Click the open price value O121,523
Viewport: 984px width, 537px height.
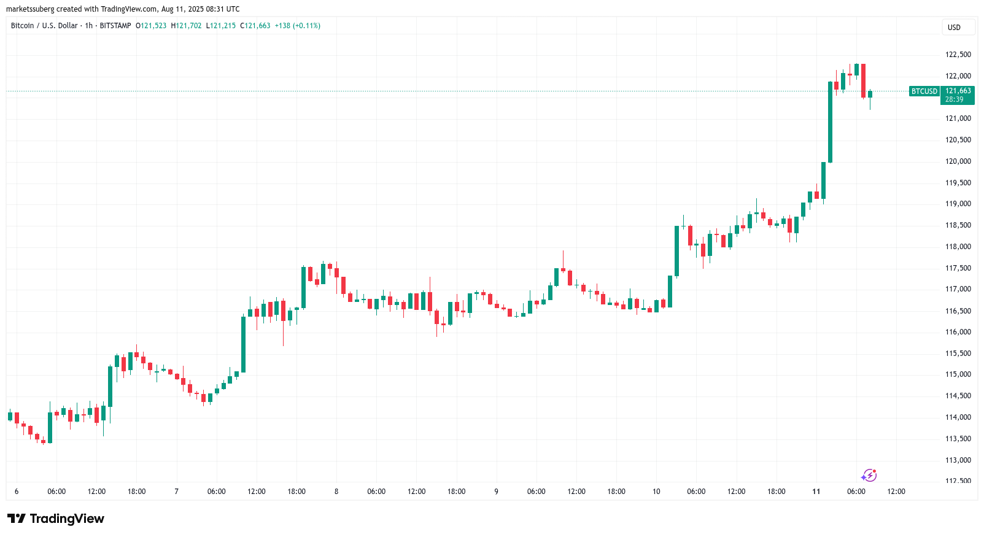point(151,26)
